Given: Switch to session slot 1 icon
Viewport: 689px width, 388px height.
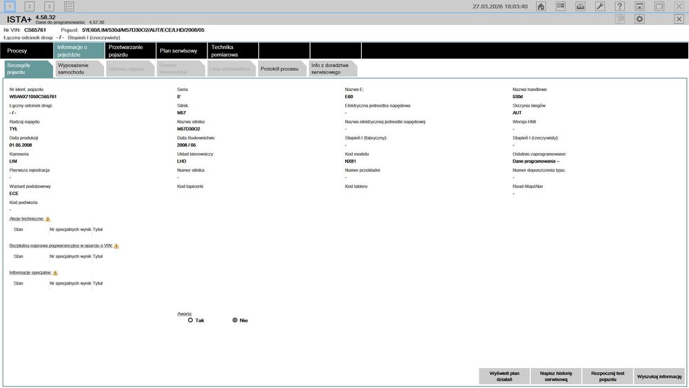Looking at the screenshot, I should pyautogui.click(x=10, y=6).
